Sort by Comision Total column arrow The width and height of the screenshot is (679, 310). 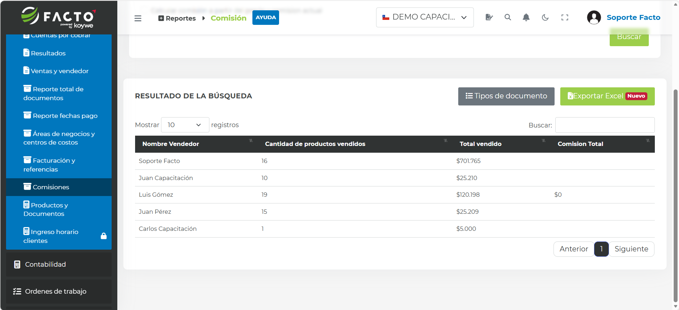click(648, 141)
